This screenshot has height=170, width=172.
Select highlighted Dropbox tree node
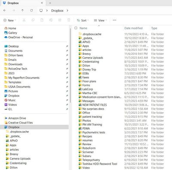[34, 127]
